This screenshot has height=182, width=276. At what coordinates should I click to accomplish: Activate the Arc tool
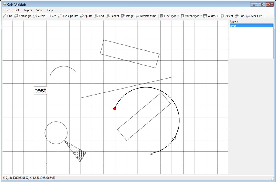click(x=52, y=16)
